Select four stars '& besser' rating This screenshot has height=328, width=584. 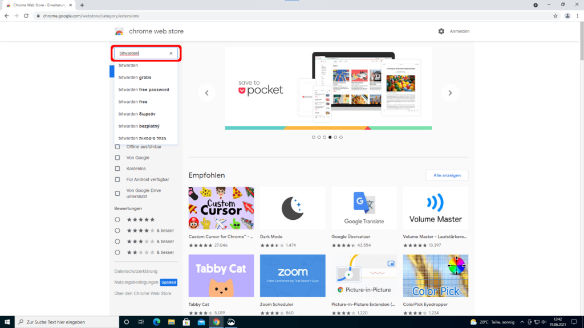click(x=117, y=231)
